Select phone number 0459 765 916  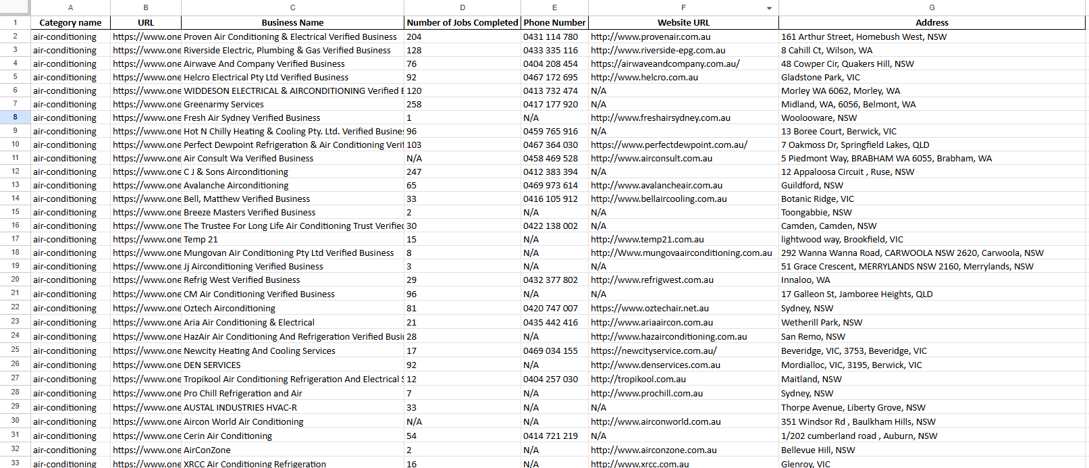554,131
